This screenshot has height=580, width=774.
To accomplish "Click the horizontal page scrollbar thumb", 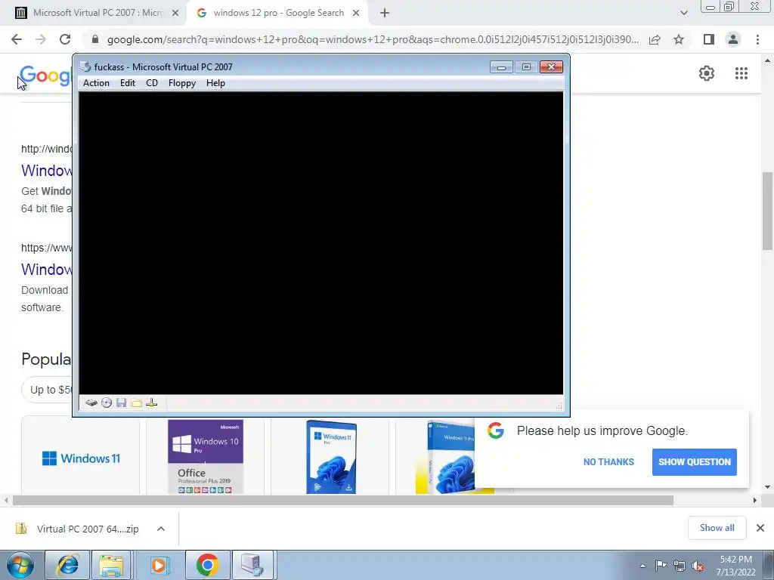I will (342, 501).
